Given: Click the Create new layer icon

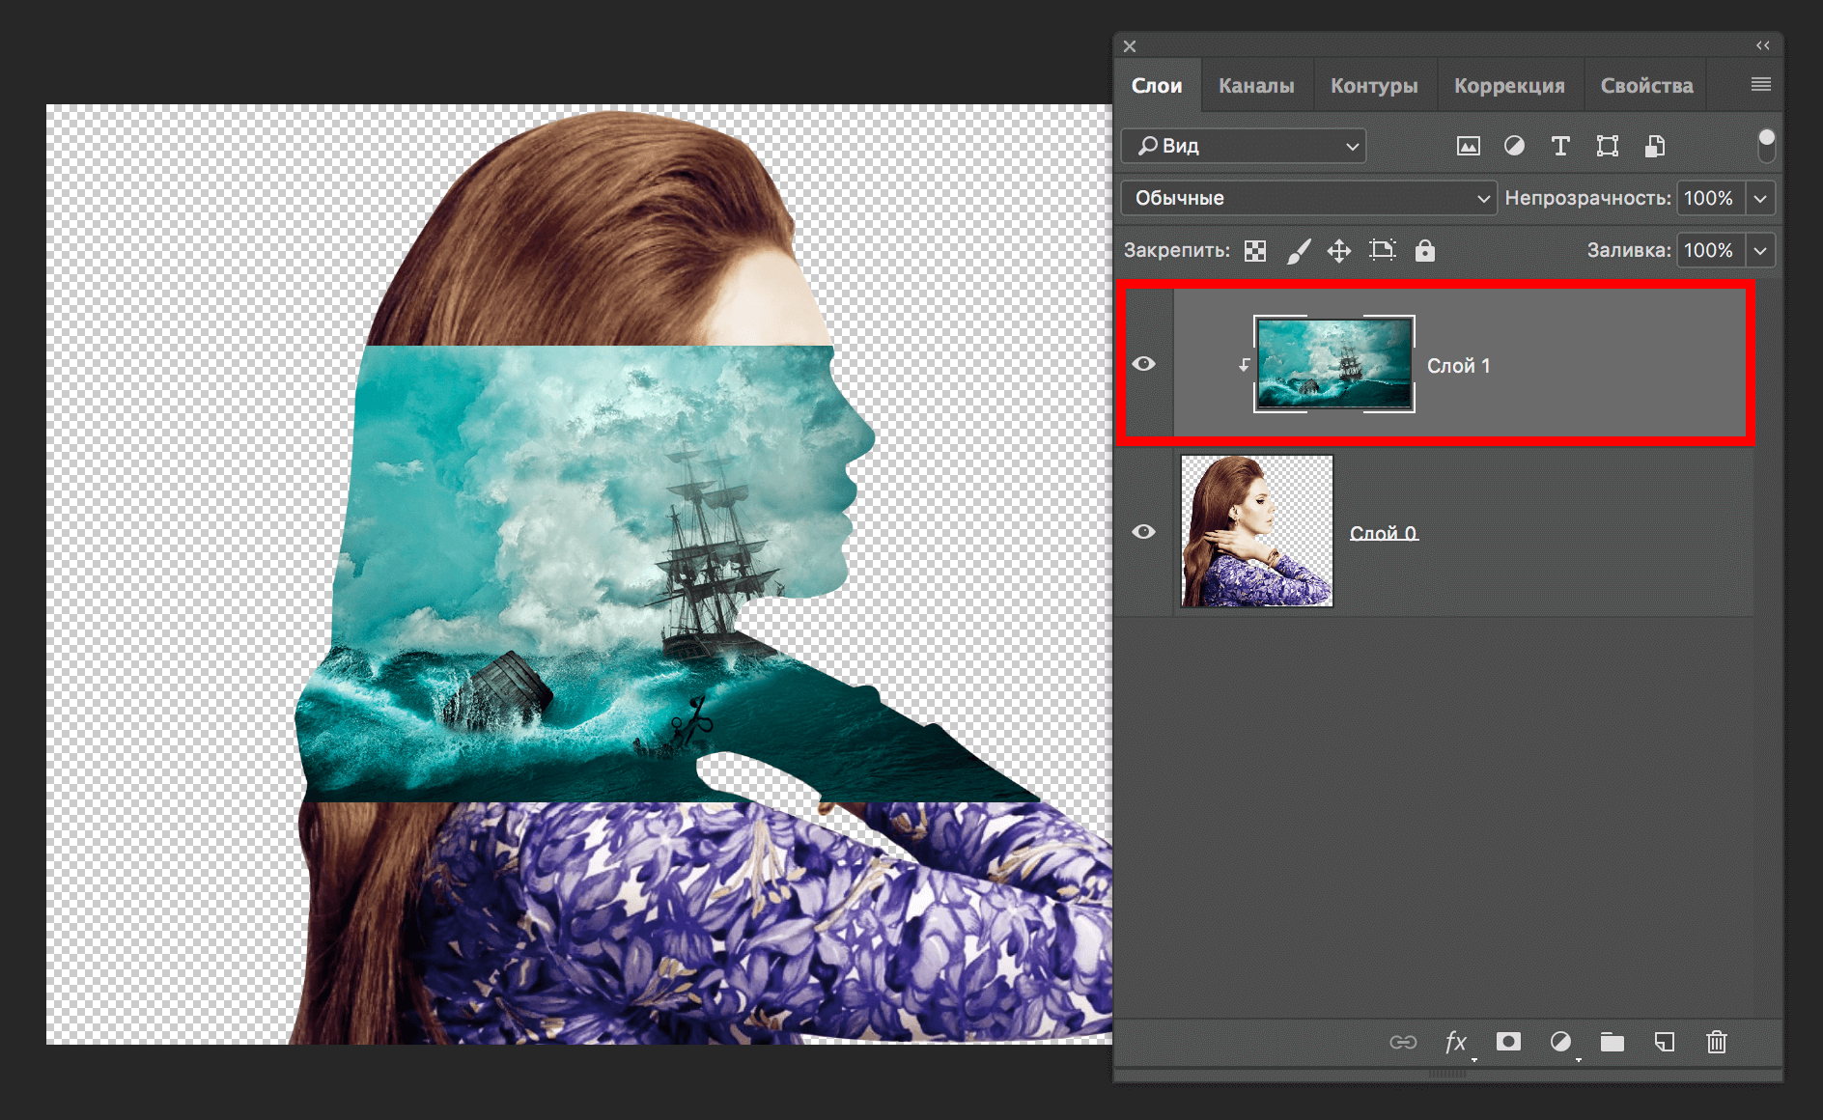Looking at the screenshot, I should tap(1664, 1043).
